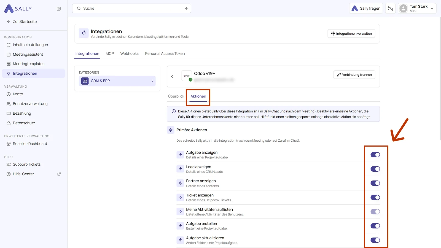
Task: Click the sliders icon by Inhaltseinstellungen
Action: click(9, 45)
